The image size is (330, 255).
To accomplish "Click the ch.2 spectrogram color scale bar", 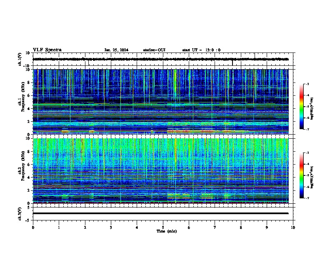I will (302, 175).
